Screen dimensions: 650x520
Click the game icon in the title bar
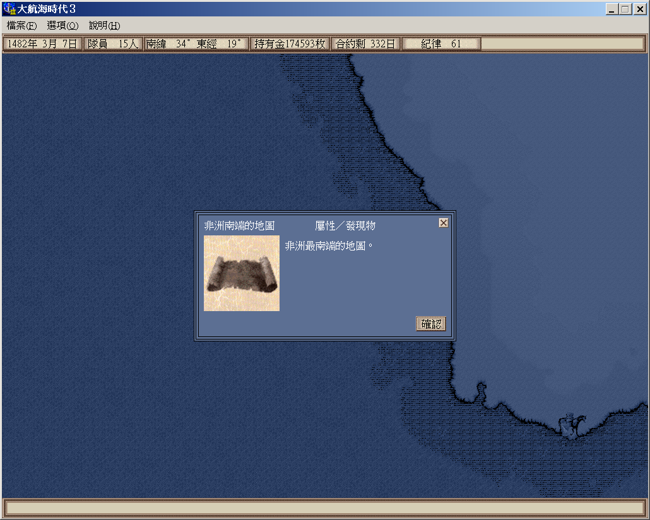tap(9, 9)
